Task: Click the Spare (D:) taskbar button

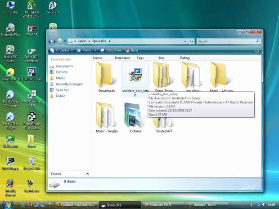Action: click(120, 205)
